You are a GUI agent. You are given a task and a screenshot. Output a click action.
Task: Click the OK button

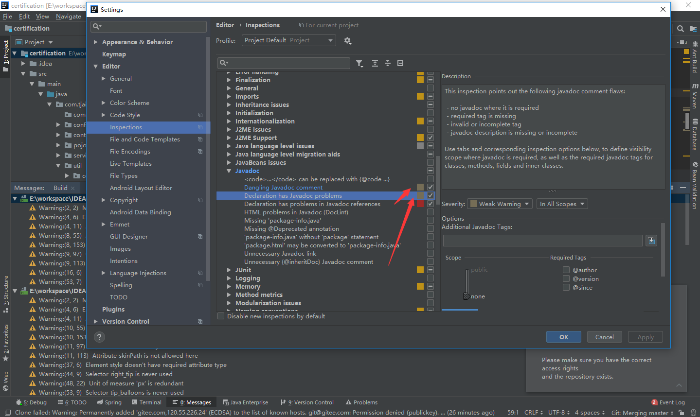[564, 337]
